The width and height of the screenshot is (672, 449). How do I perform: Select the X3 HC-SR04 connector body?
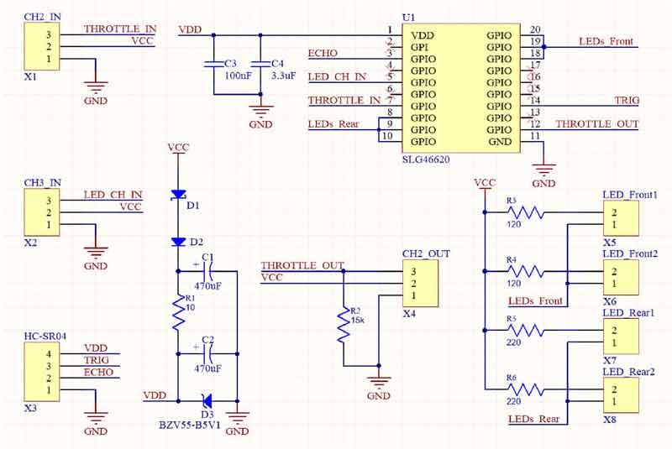pyautogui.click(x=41, y=372)
